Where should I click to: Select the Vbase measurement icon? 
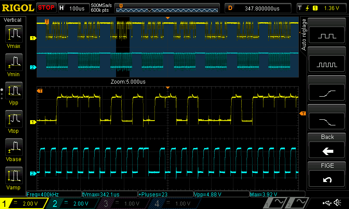coord(14,147)
